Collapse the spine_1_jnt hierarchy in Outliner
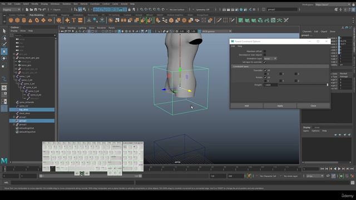 tap(14, 77)
